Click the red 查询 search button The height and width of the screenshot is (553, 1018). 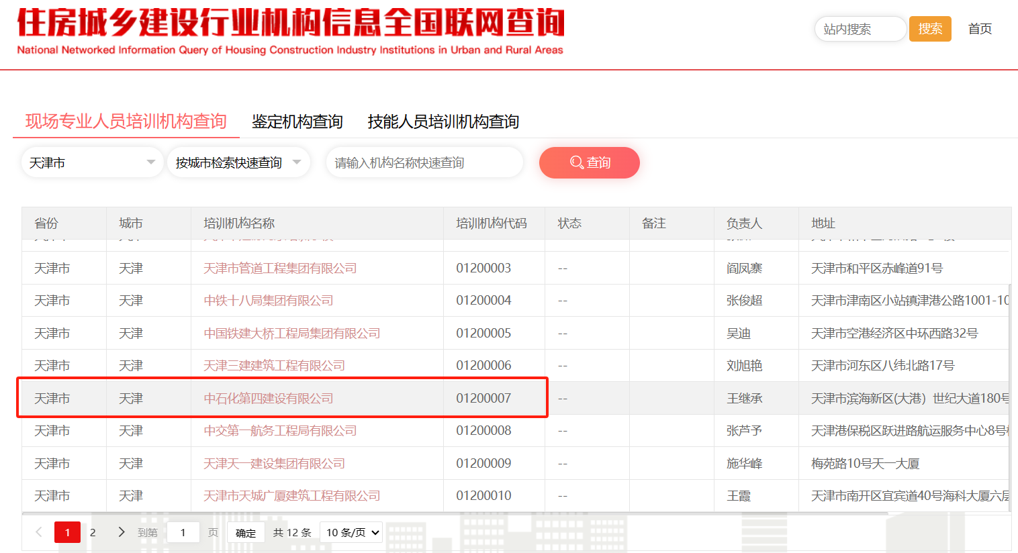point(590,162)
